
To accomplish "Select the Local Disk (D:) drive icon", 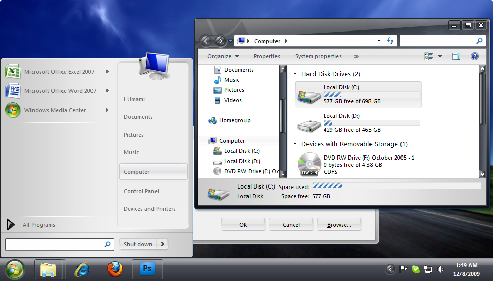I will 309,126.
